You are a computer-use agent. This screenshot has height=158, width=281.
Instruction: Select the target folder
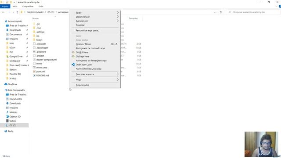pyautogui.click(x=39, y=40)
